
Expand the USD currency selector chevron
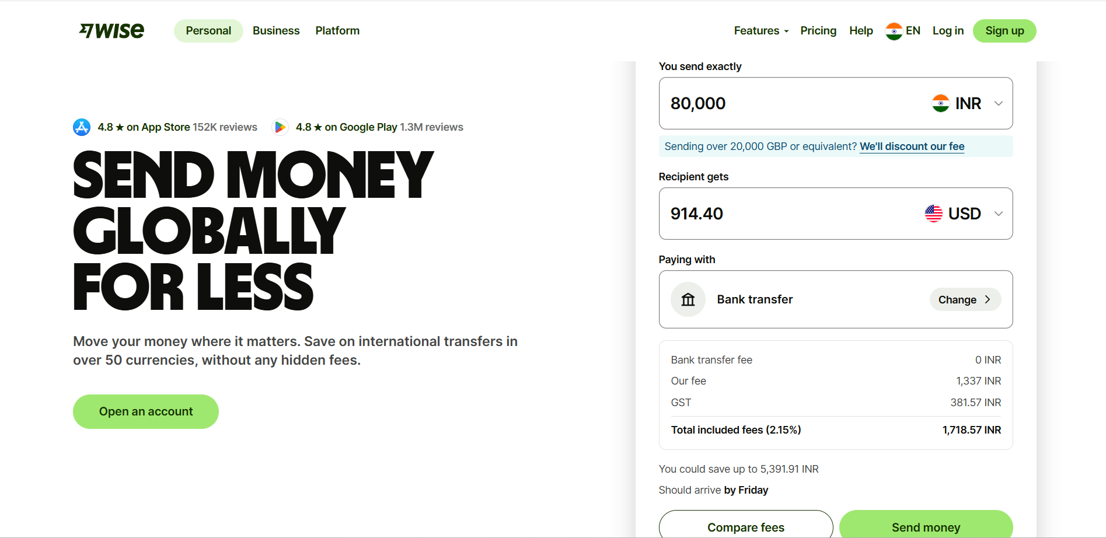(999, 214)
